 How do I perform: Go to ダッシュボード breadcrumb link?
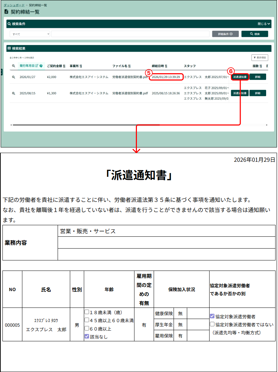pyautogui.click(x=14, y=5)
